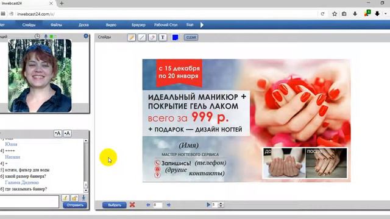Close the Inwebcast24 browser tab

pyautogui.click(x=51, y=3)
